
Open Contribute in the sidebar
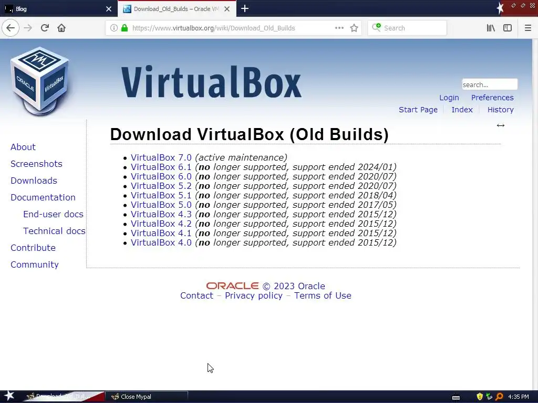pos(33,248)
